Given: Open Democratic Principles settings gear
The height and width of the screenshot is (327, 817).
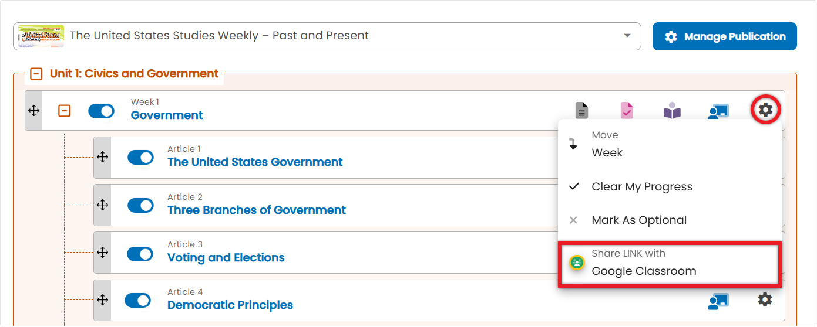Looking at the screenshot, I should click(x=764, y=300).
